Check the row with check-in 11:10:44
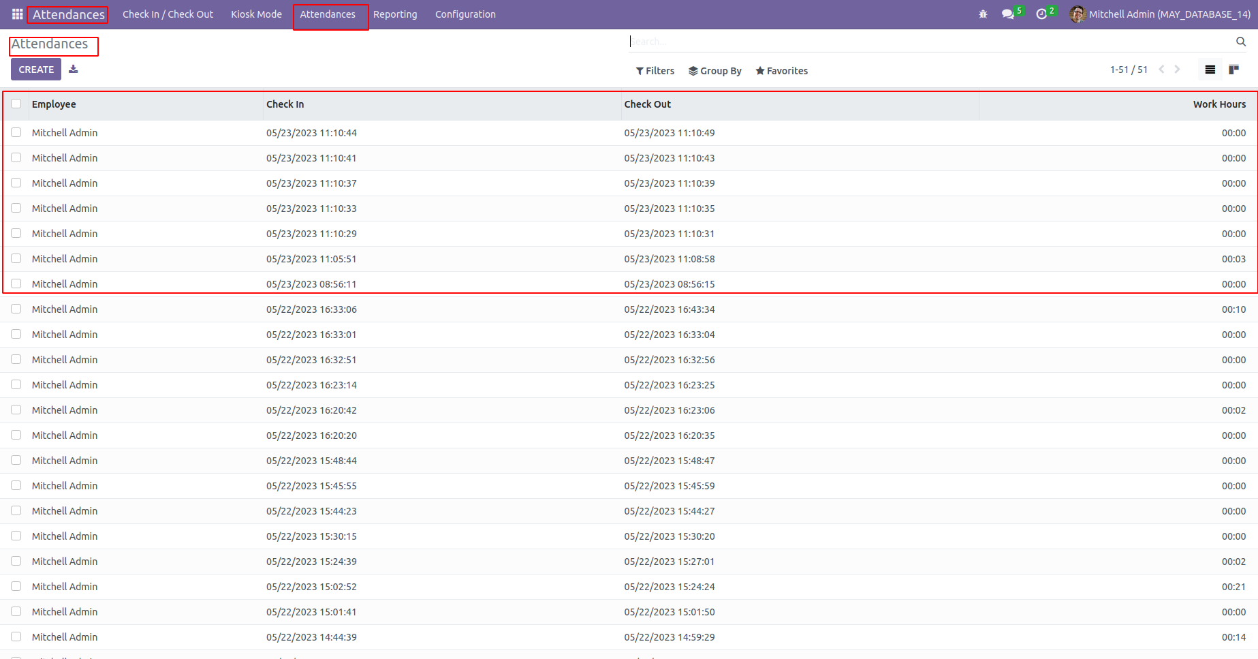1258x659 pixels. (16, 133)
